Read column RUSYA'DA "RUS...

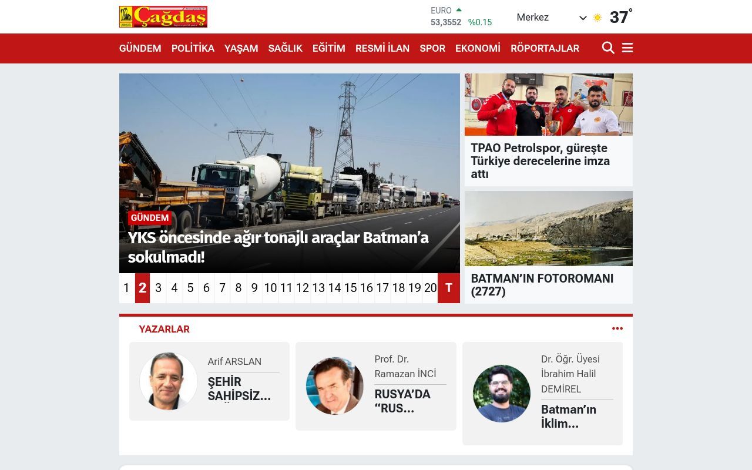click(402, 401)
